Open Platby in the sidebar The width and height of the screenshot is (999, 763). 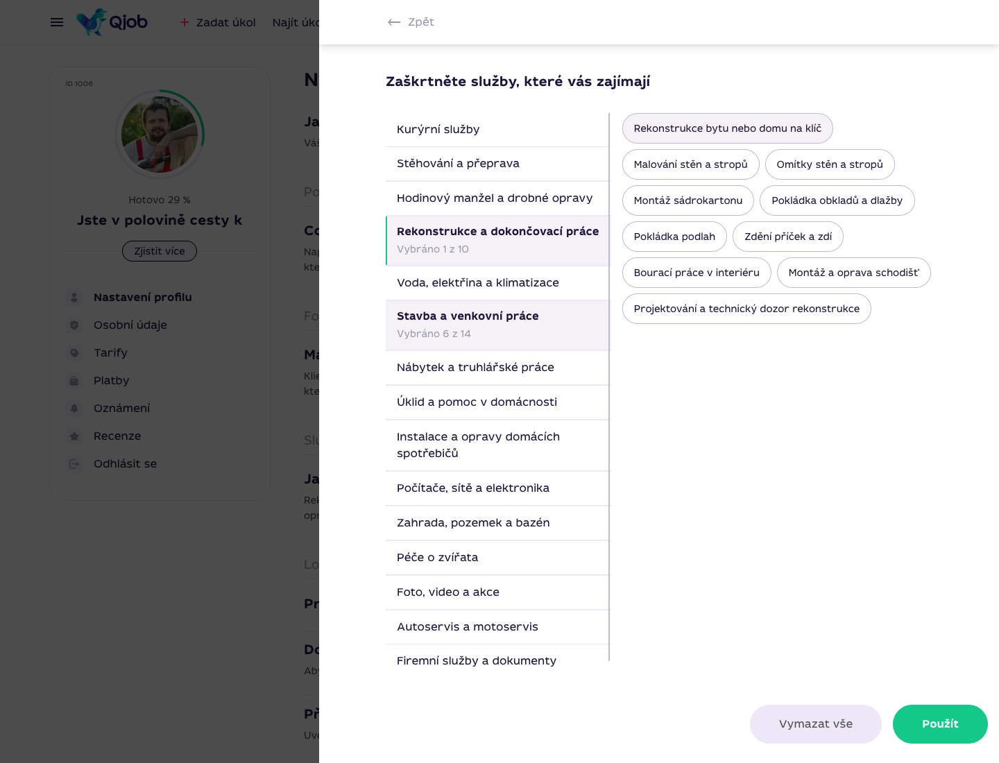point(112,381)
